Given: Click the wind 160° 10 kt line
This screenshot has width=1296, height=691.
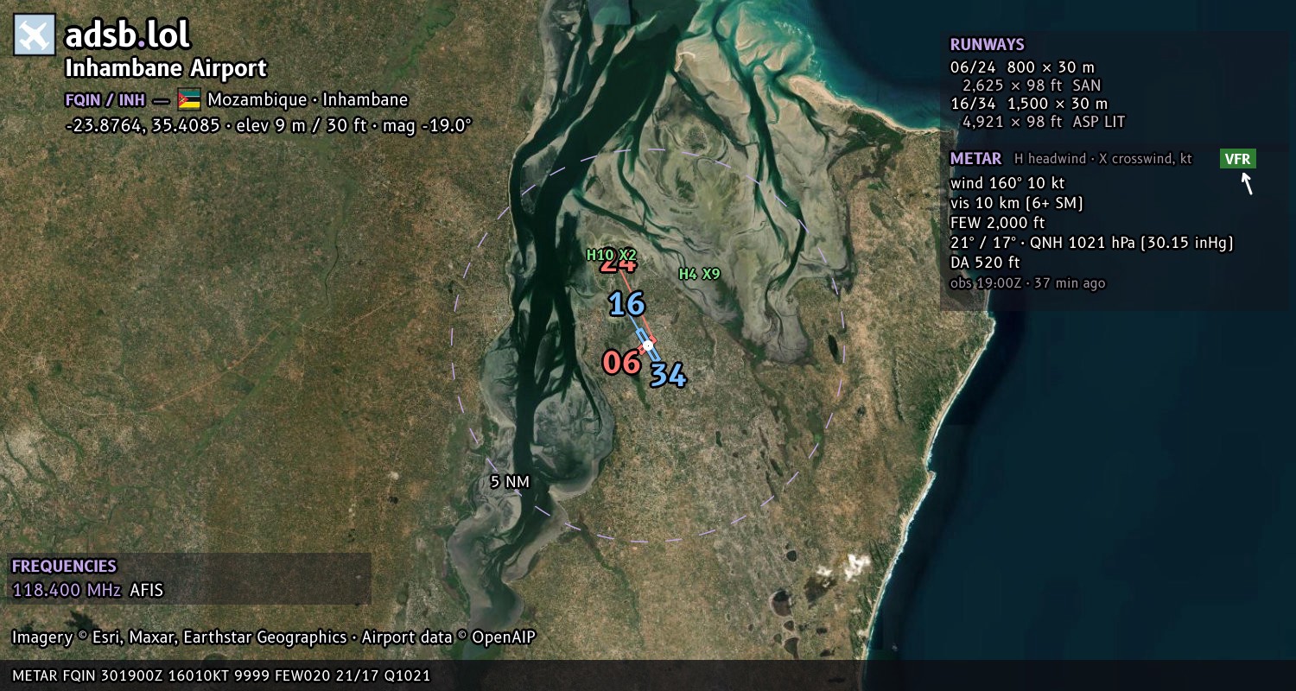Looking at the screenshot, I should [x=1007, y=183].
